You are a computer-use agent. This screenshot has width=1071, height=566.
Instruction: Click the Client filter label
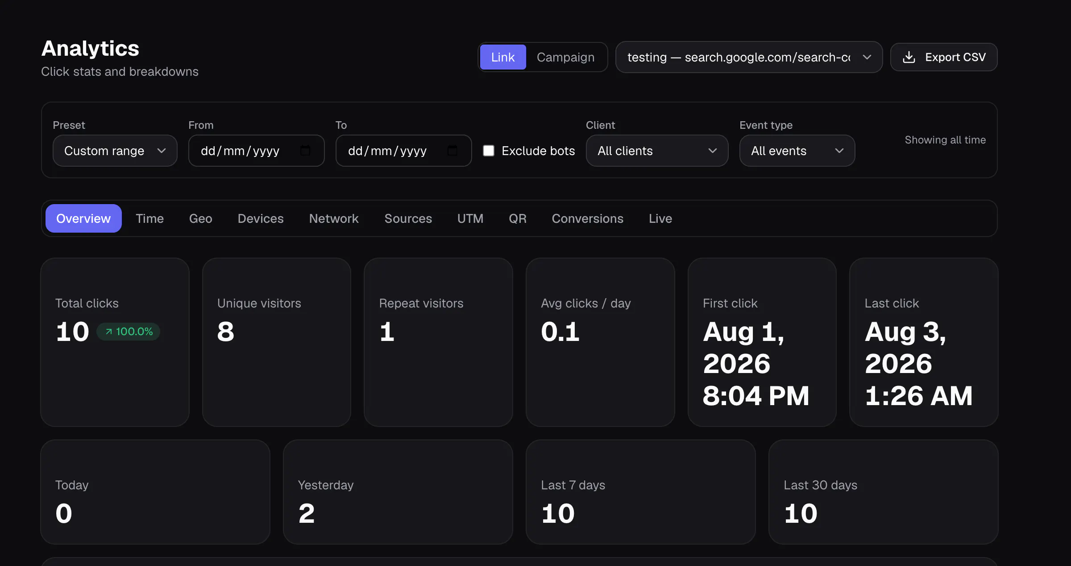600,125
